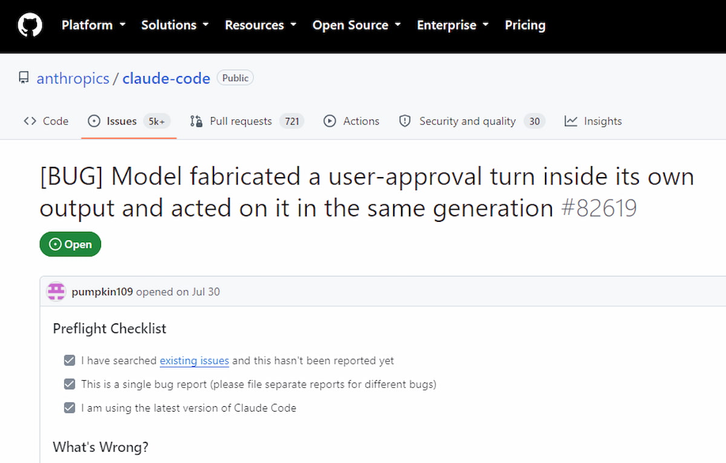This screenshot has height=463, width=726.
Task: Click the Issues circle-dot icon
Action: [94, 121]
